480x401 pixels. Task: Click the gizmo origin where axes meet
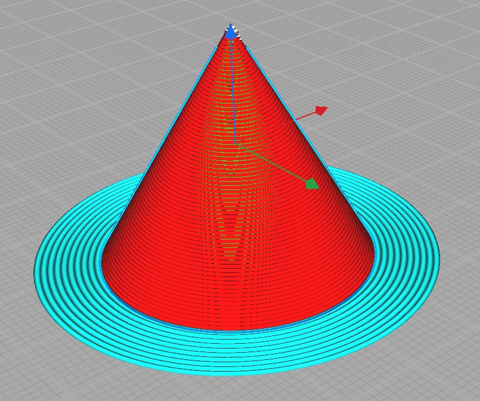(235, 143)
